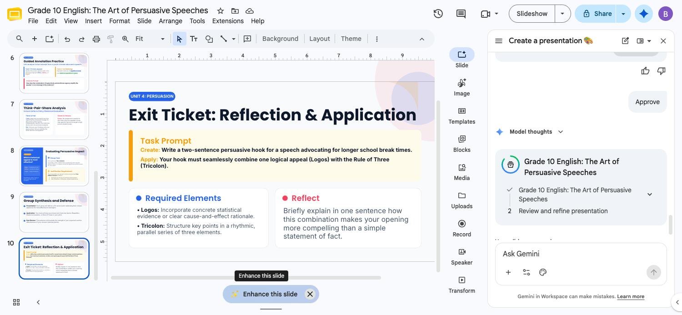Image resolution: width=682 pixels, height=315 pixels.
Task: Give thumbs up to Gemini response
Action: pos(645,70)
